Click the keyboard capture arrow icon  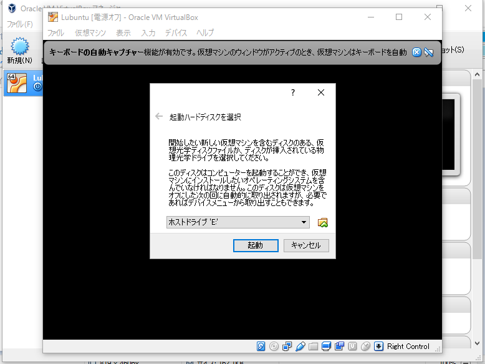tap(378, 346)
